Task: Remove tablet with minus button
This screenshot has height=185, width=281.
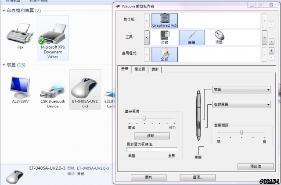Action: 271,25
